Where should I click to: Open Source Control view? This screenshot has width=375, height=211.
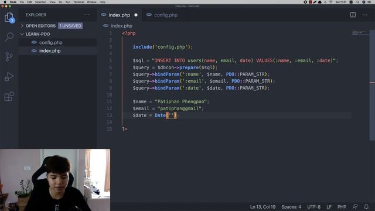[9, 57]
